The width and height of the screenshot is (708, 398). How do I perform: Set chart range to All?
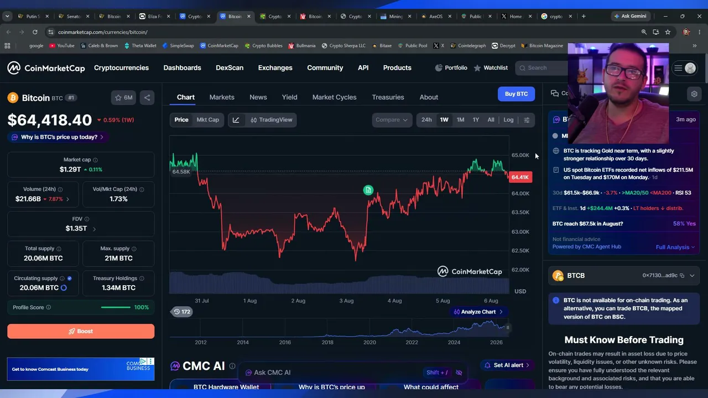491,120
